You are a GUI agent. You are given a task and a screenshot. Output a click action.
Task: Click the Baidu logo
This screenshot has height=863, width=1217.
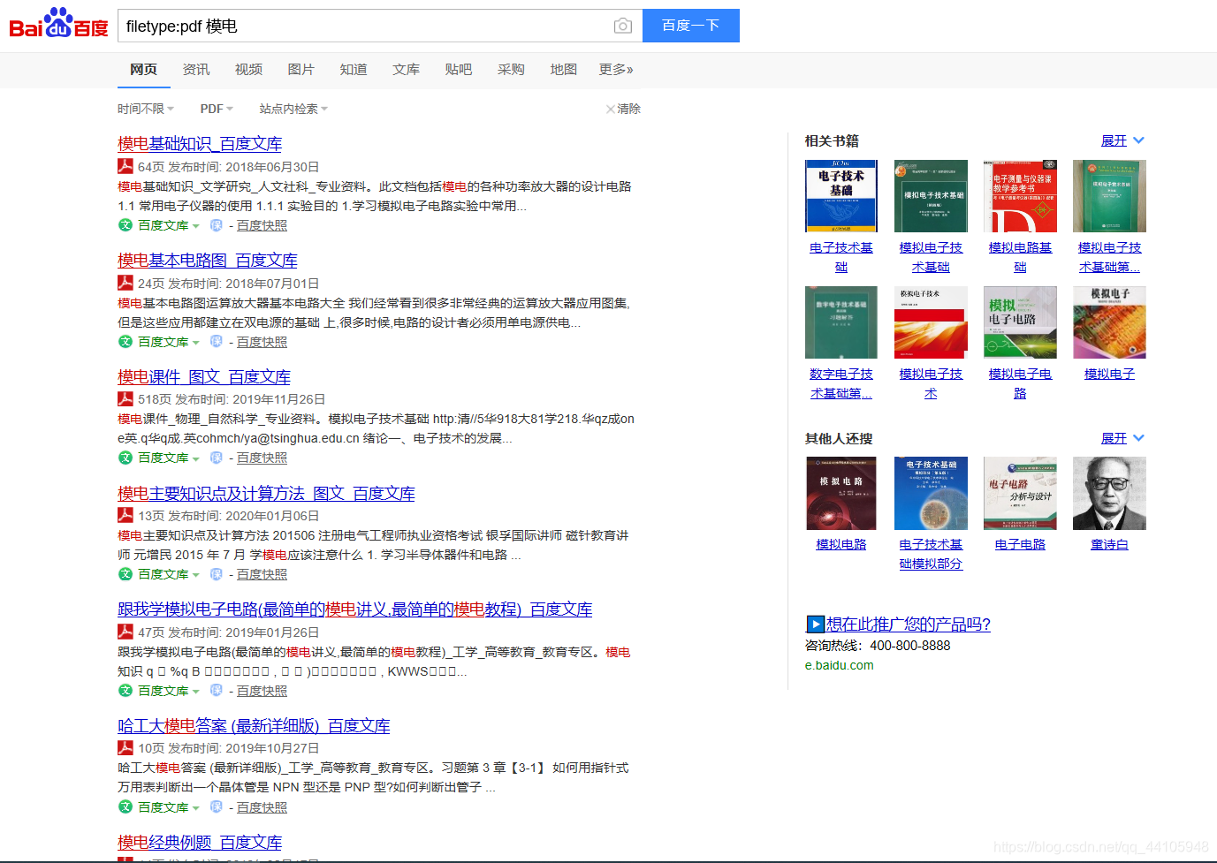58,24
